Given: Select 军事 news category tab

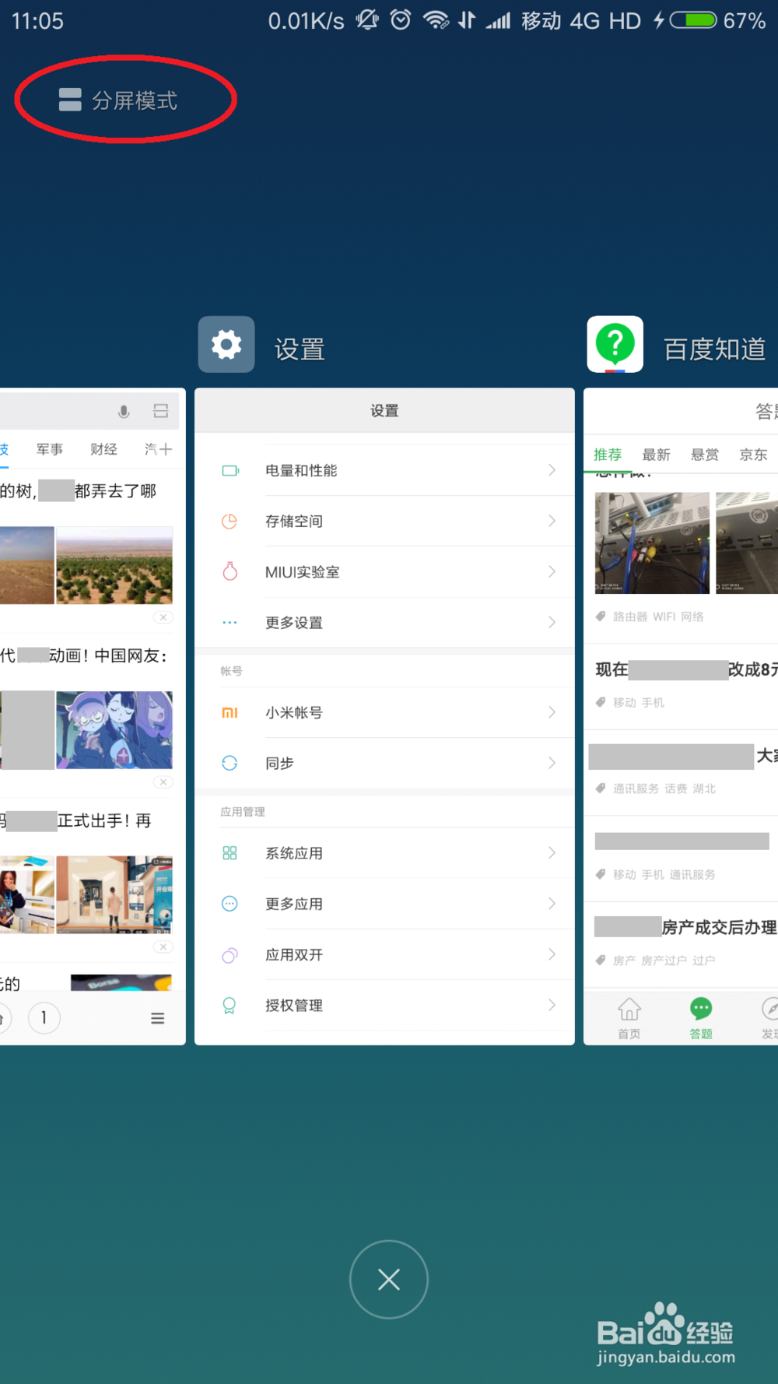Looking at the screenshot, I should point(50,449).
